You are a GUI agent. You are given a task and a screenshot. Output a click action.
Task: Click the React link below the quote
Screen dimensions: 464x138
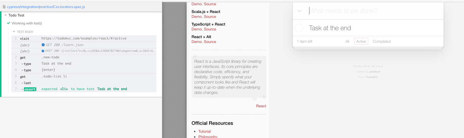(x=261, y=106)
